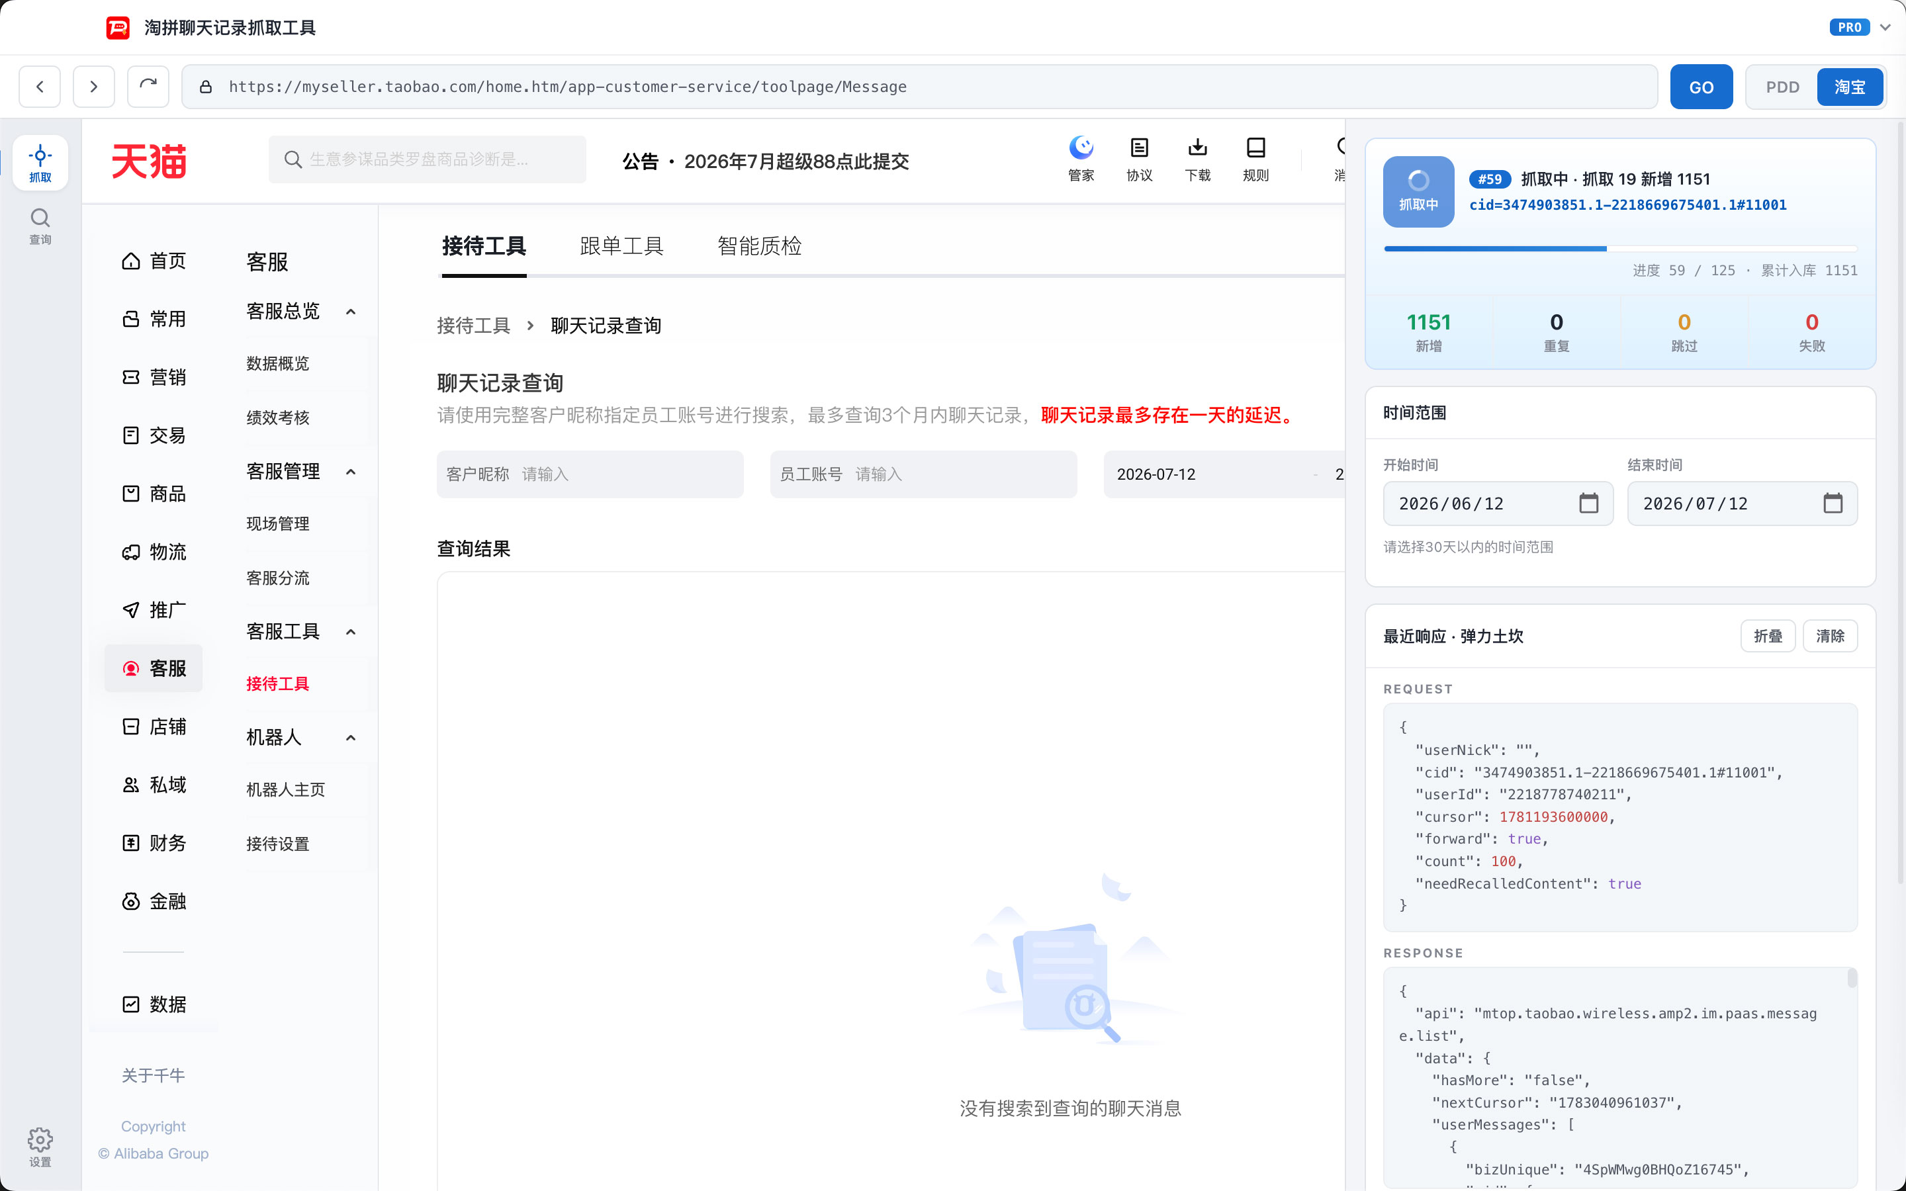The width and height of the screenshot is (1906, 1191).
Task: Open 机器人主页 submenu item
Action: click(x=285, y=789)
